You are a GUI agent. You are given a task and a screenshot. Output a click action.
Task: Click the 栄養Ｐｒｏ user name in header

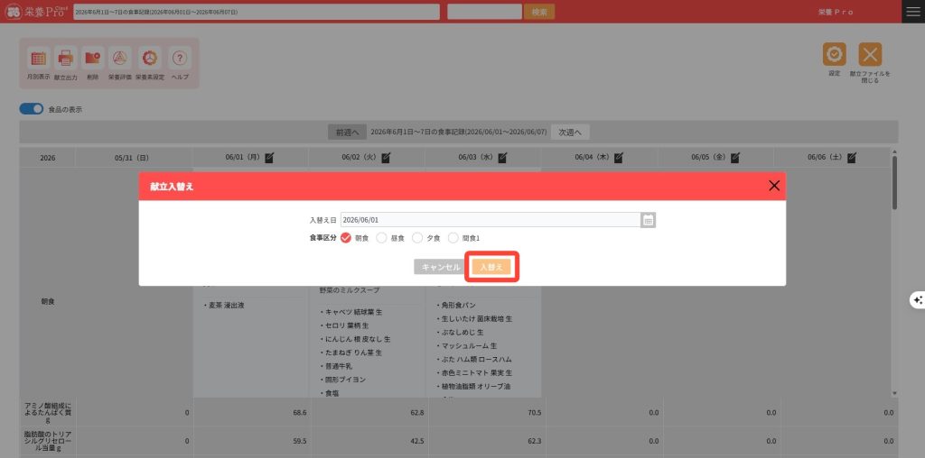[836, 12]
